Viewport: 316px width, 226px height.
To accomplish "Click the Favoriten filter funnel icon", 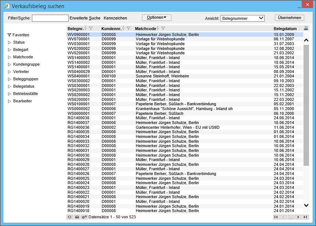I will [9, 35].
